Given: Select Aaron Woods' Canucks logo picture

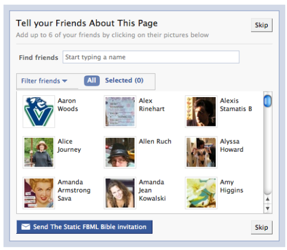Looking at the screenshot, I should point(39,112).
